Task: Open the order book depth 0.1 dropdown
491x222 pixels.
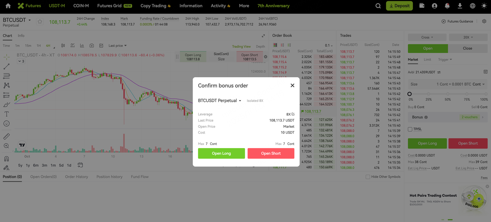Action: point(329,46)
